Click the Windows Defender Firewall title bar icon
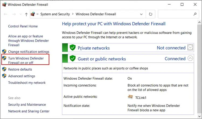Viewport: 202px width, 119px height. (x=4, y=5)
